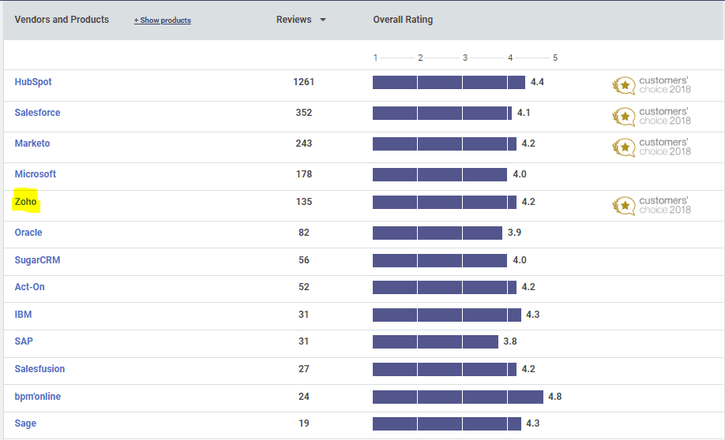Click the 3.9 rating value for Oracle
The image size is (725, 440).
click(514, 233)
